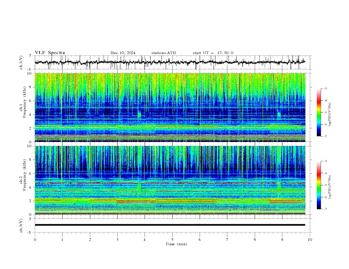349x269 pixels.
Task: Click the "-3" tick on lower color bar
Action: coord(325,161)
